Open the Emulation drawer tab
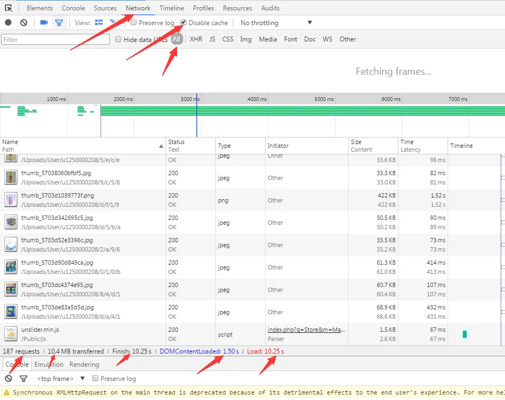 pos(49,365)
